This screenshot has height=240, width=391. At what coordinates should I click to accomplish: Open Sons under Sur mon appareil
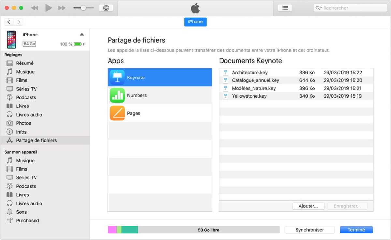pos(21,212)
